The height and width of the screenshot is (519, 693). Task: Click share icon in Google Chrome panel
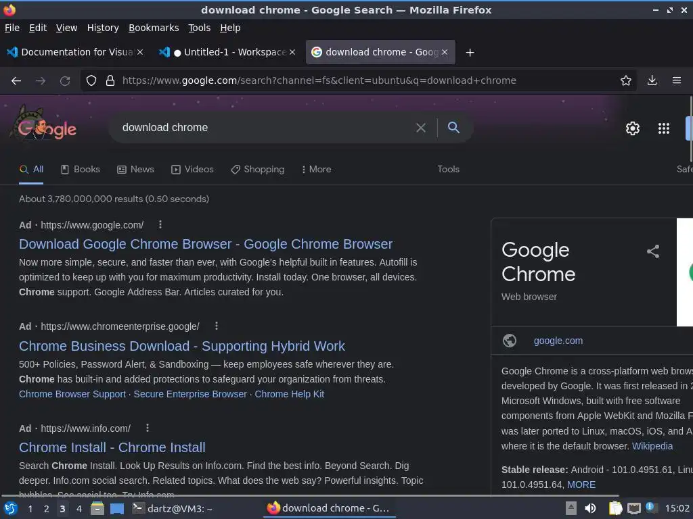pyautogui.click(x=653, y=251)
